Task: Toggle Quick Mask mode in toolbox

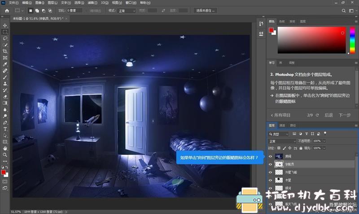Action: [5, 182]
